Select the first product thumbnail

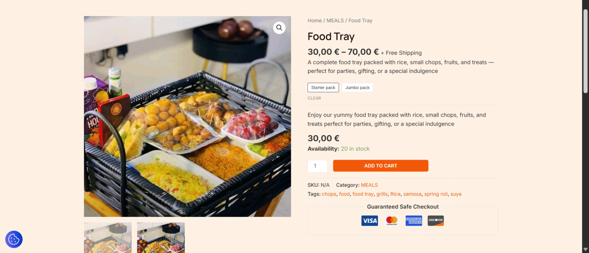pyautogui.click(x=108, y=238)
